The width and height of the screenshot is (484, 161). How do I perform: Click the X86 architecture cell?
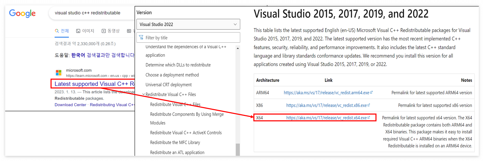tap(260, 105)
